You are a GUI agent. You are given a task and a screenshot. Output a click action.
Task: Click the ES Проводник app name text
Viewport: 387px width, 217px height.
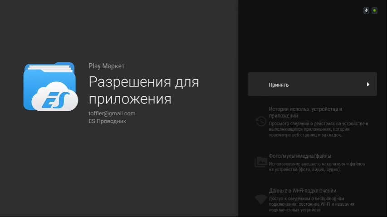[x=107, y=121]
